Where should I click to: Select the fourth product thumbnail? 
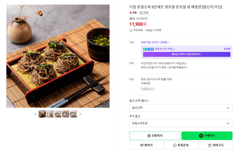[65, 114]
